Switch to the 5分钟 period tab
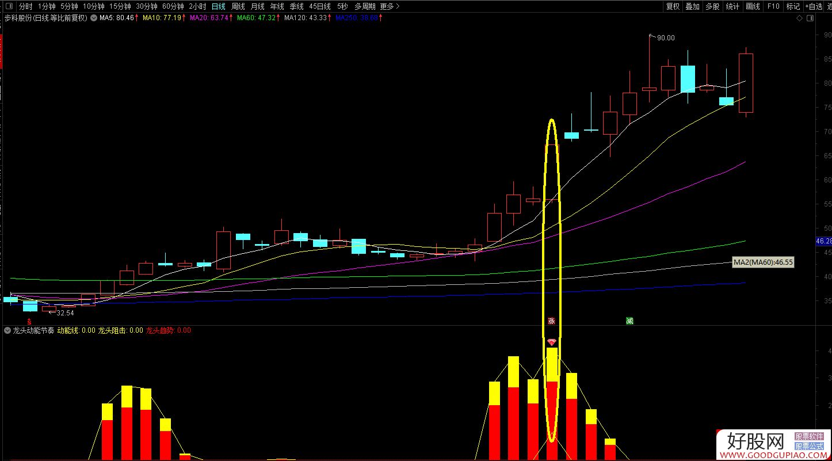832x461 pixels. pyautogui.click(x=69, y=6)
